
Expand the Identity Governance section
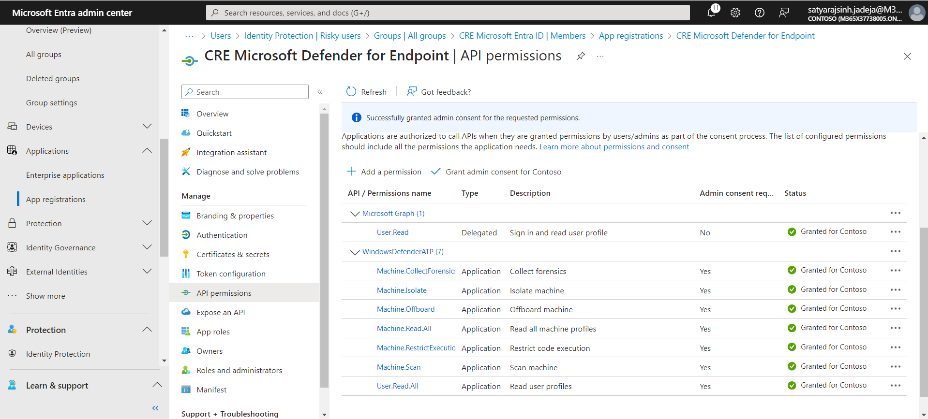click(147, 247)
